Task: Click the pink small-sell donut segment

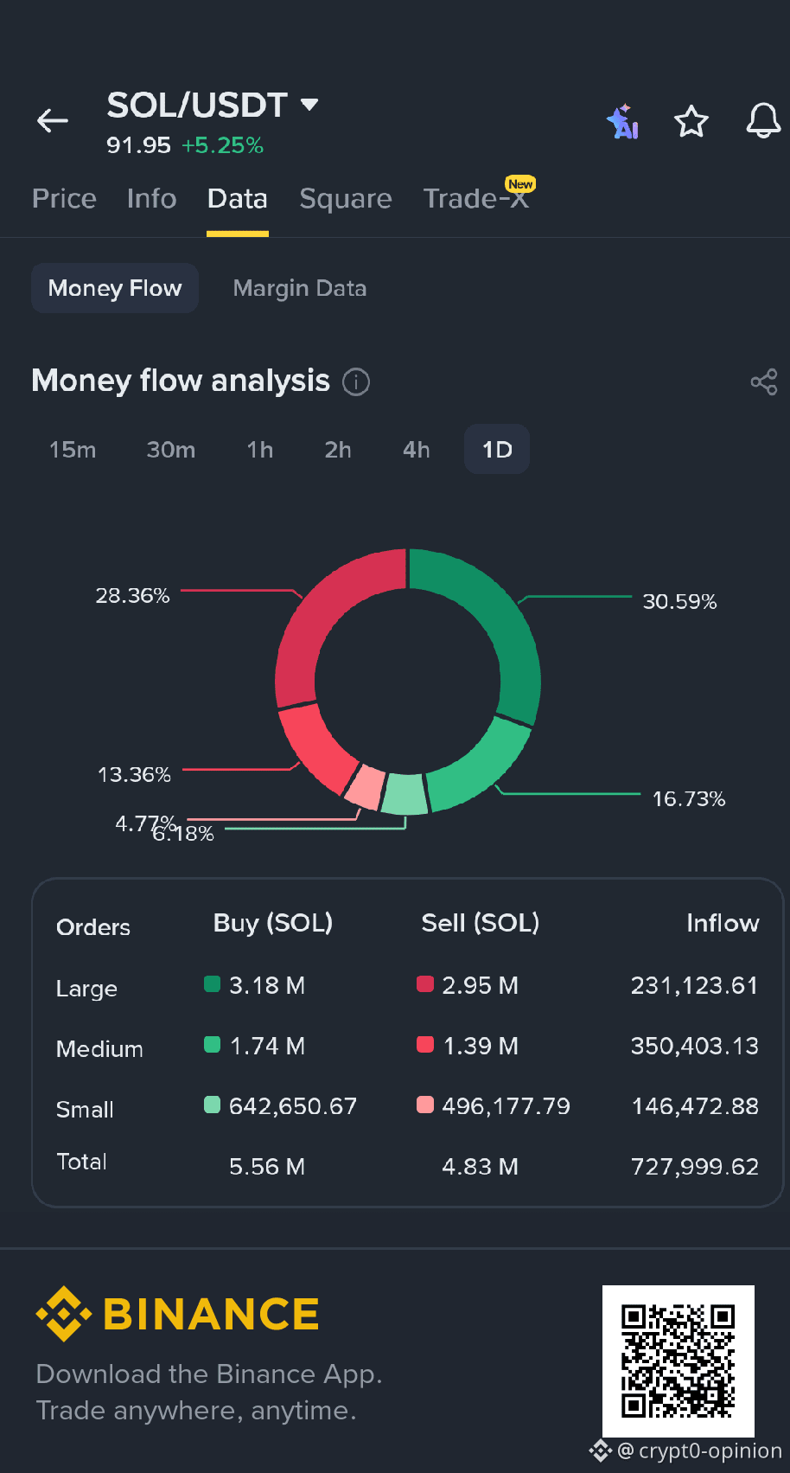Action: (366, 786)
